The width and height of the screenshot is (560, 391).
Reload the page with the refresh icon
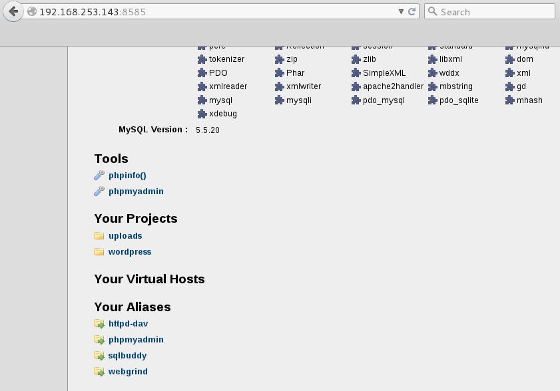point(412,12)
